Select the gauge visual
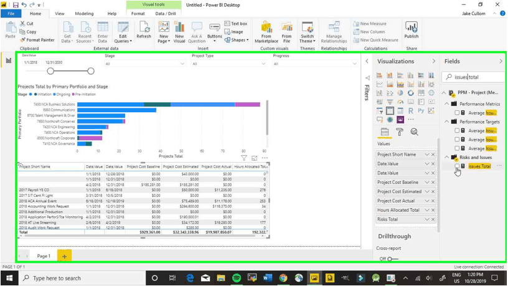The height and width of the screenshot is (286, 508). (x=400, y=102)
